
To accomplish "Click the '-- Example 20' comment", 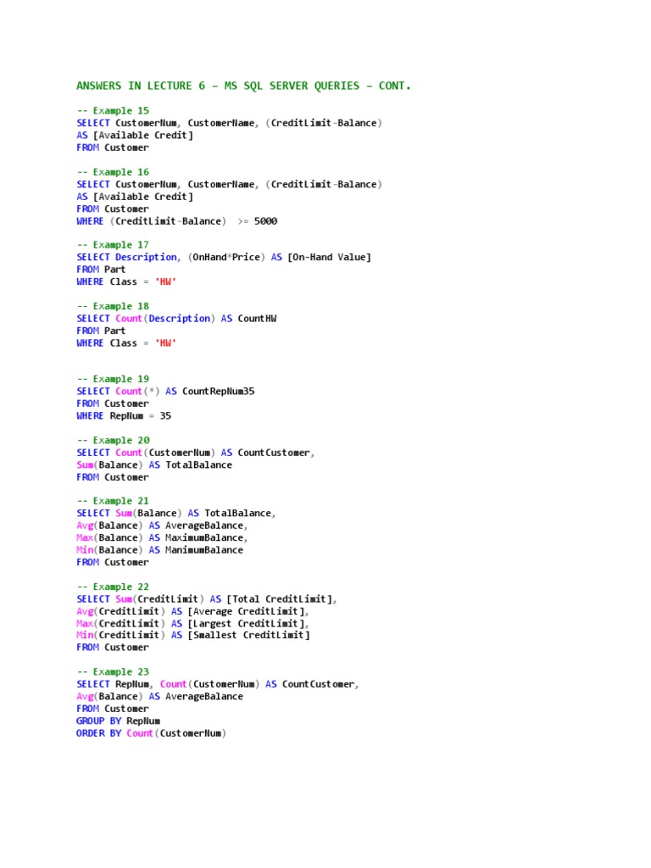I will [113, 441].
